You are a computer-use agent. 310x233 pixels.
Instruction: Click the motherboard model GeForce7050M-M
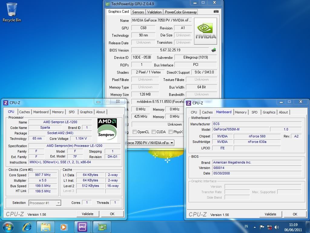point(241,129)
